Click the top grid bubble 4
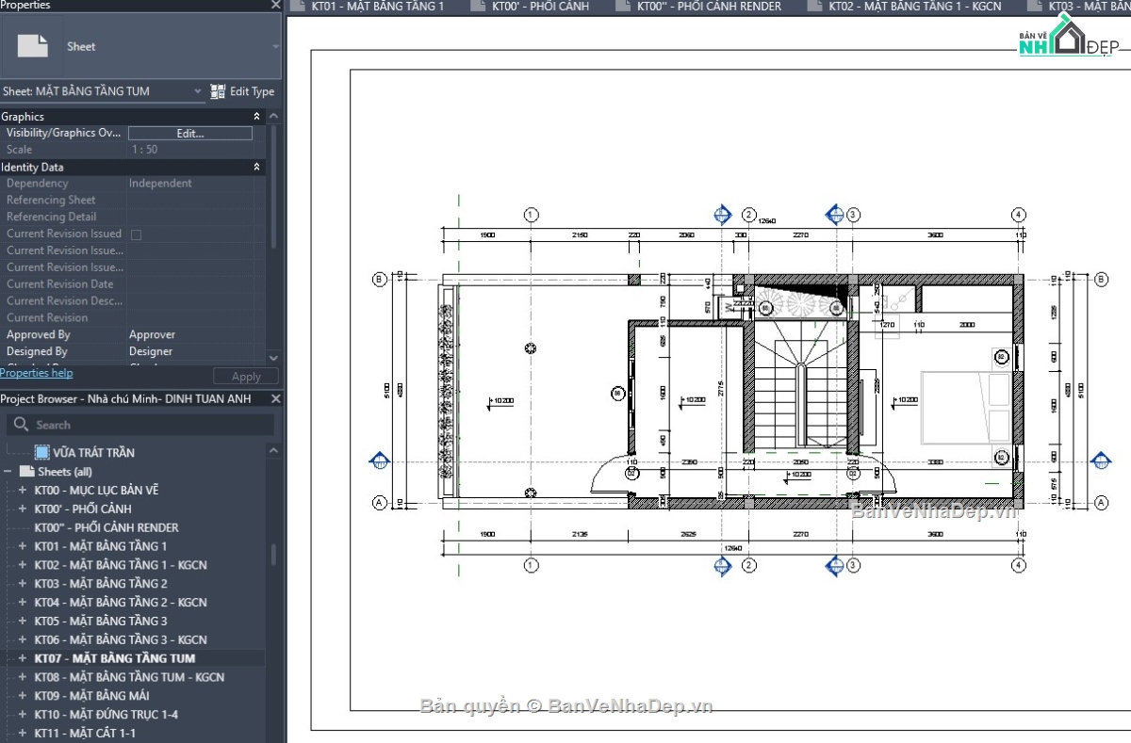 tap(1018, 215)
